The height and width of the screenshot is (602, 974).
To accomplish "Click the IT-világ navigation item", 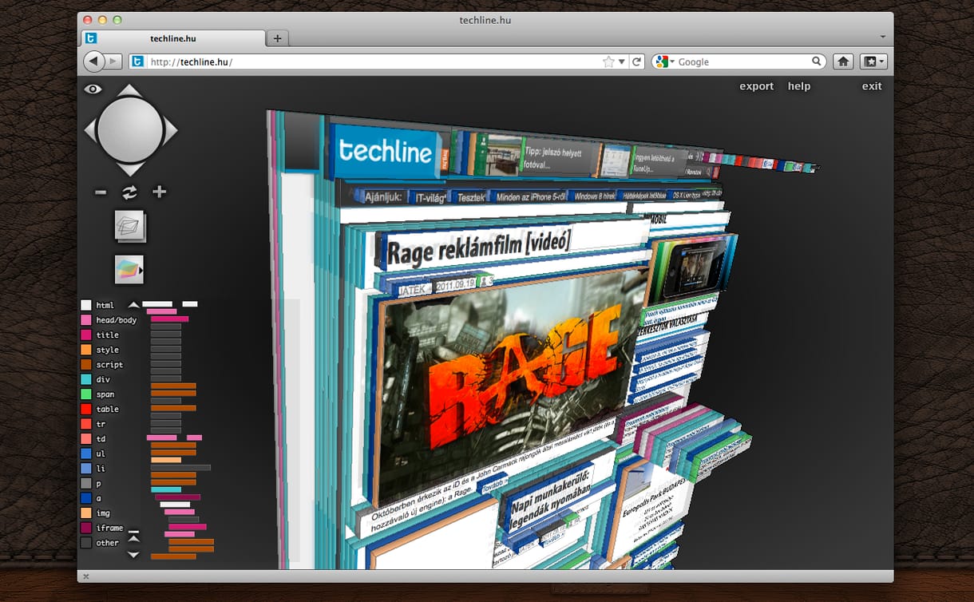I will [x=428, y=197].
